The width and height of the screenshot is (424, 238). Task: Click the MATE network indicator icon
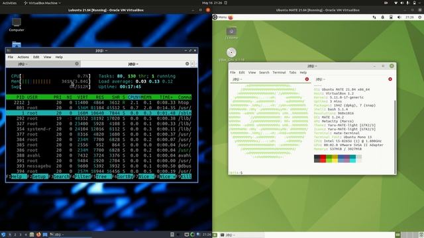click(x=374, y=17)
